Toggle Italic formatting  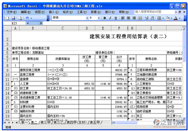point(110,18)
